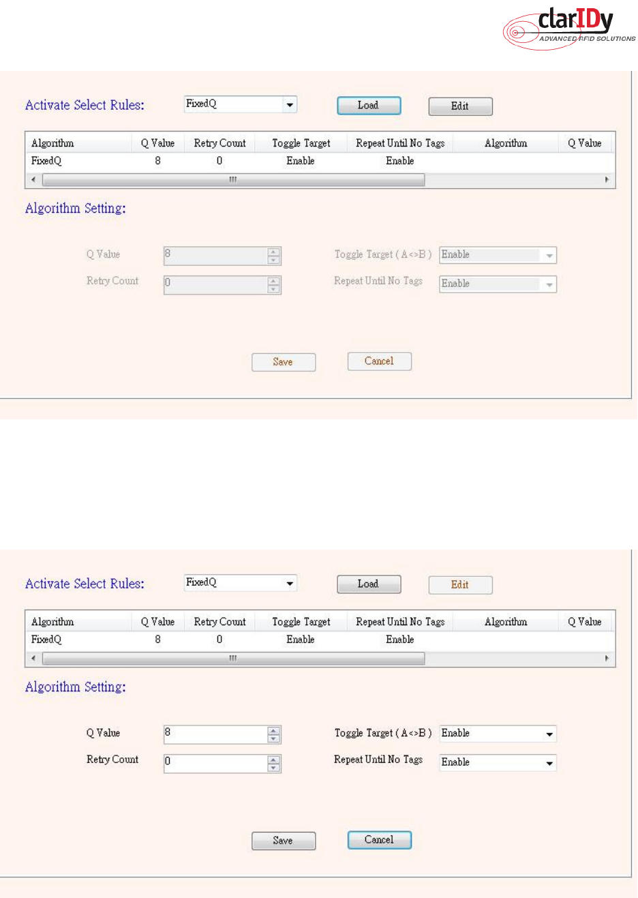
Task: Decrease Retry Count with stepper down arrow in lower panel
Action: point(274,767)
